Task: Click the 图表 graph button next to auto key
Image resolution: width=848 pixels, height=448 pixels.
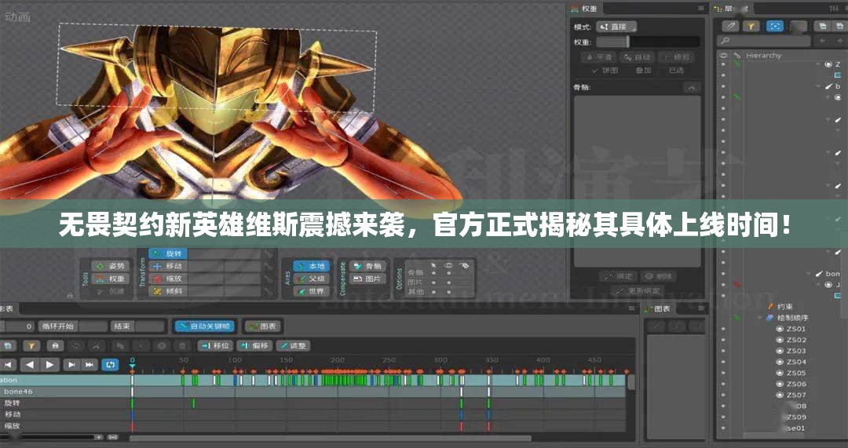Action: 263,326
